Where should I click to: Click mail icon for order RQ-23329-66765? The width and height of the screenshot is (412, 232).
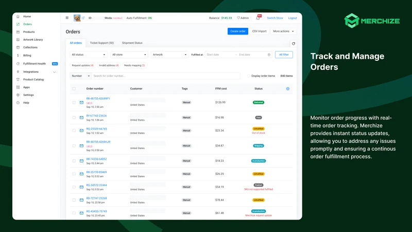[81, 130]
